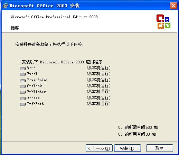179x155 pixels.
Task: Click the 摘要 heading
Action: click(x=15, y=28)
